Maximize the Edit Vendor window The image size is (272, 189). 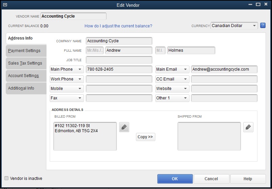258,4
